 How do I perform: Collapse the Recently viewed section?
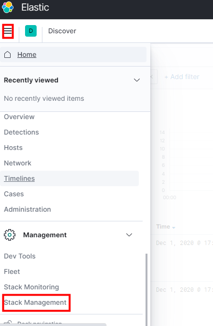[137, 80]
